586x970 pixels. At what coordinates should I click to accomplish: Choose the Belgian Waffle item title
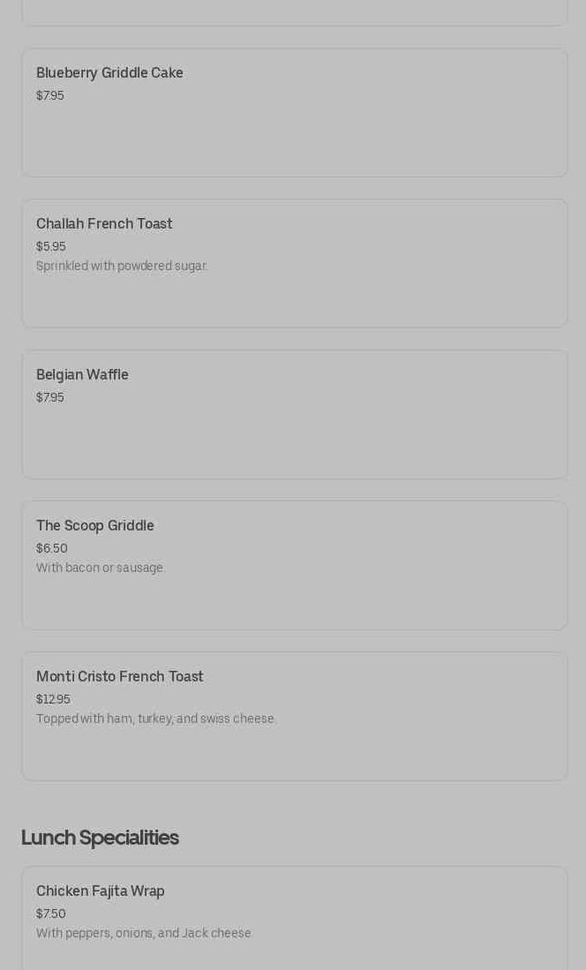pyautogui.click(x=82, y=375)
